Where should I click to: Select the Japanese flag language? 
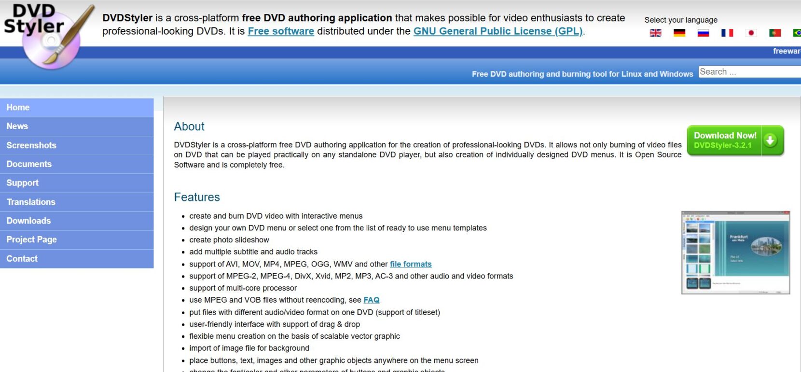(x=751, y=33)
